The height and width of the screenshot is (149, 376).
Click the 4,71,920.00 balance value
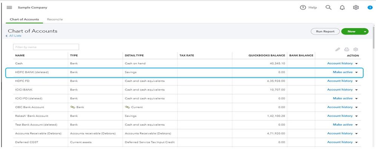click(276, 134)
